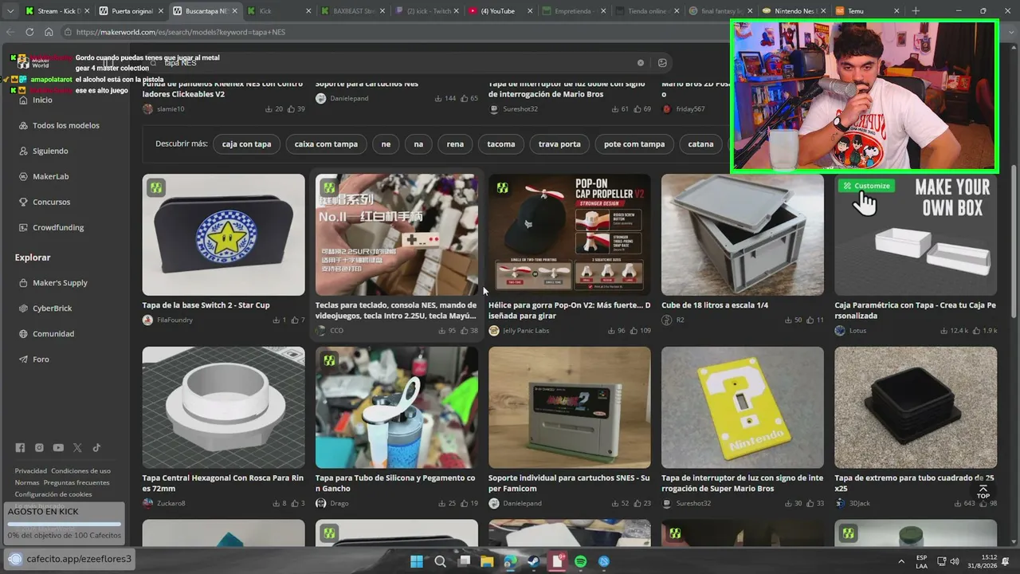Open the Preguntas frecuentes link
Image resolution: width=1020 pixels, height=574 pixels.
[76, 483]
